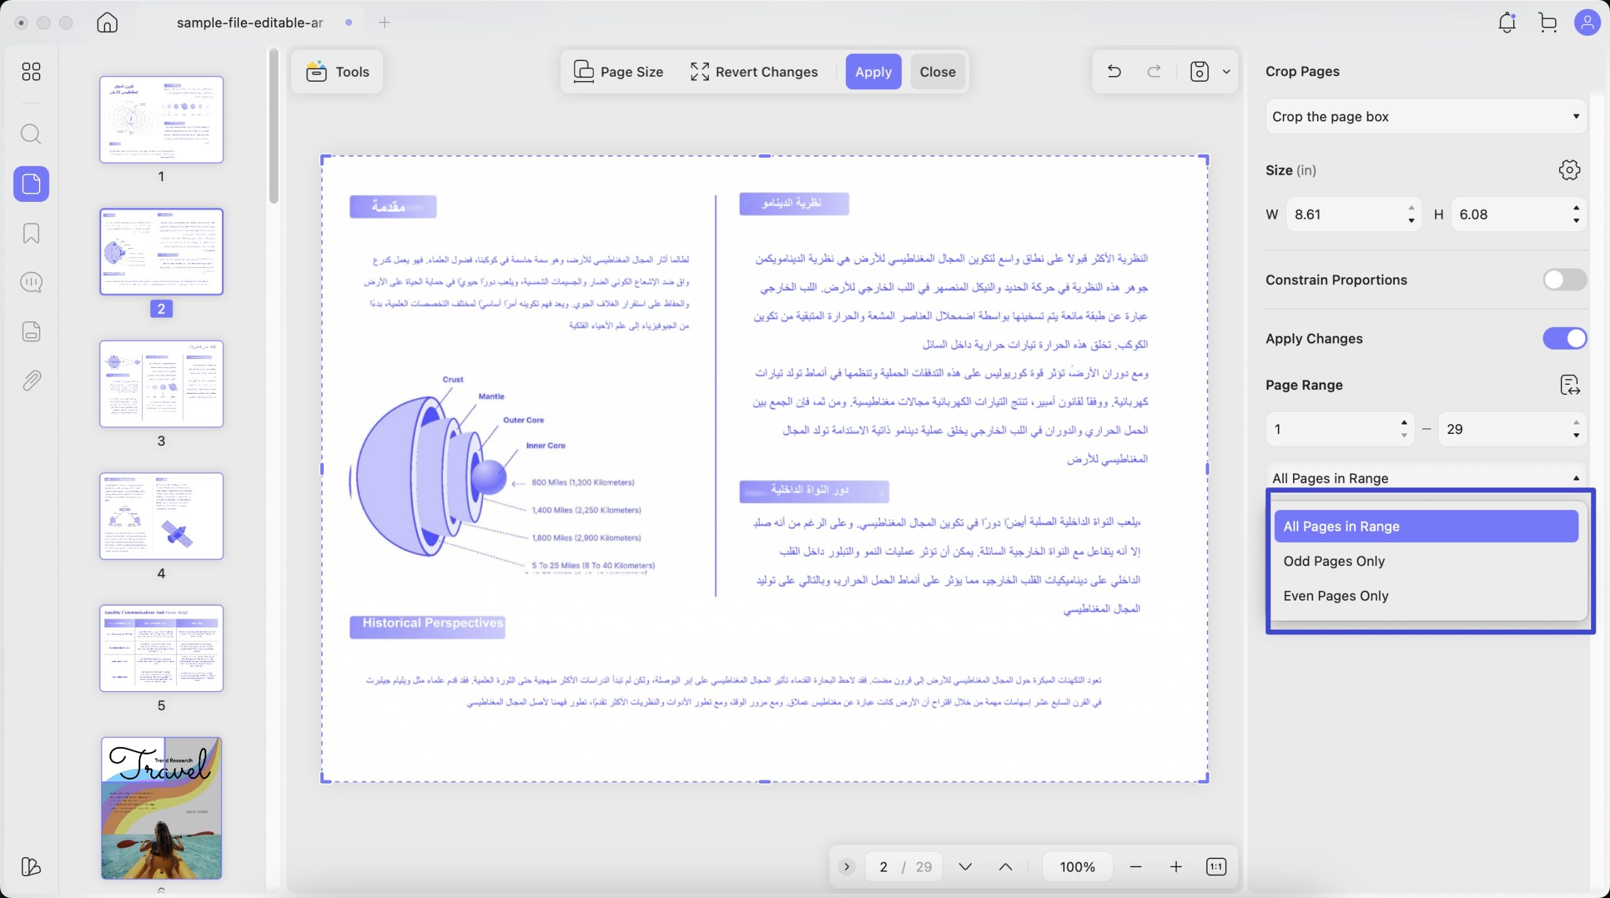Screen dimensions: 1610x898
Task: Select Even Pages Only option
Action: tap(1426, 596)
